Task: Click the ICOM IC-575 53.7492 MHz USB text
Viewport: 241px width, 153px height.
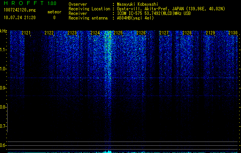Action: (x=154, y=13)
